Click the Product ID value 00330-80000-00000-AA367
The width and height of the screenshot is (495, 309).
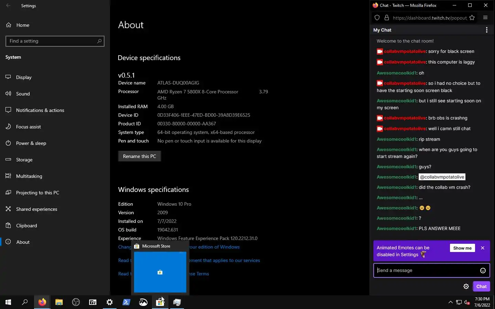187,124
